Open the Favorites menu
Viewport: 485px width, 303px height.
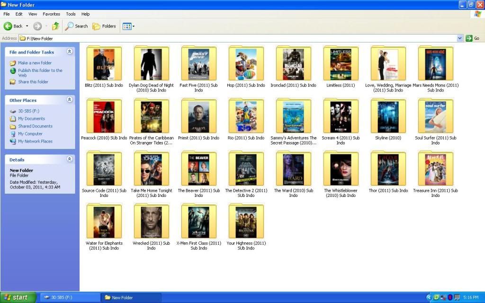(x=51, y=14)
